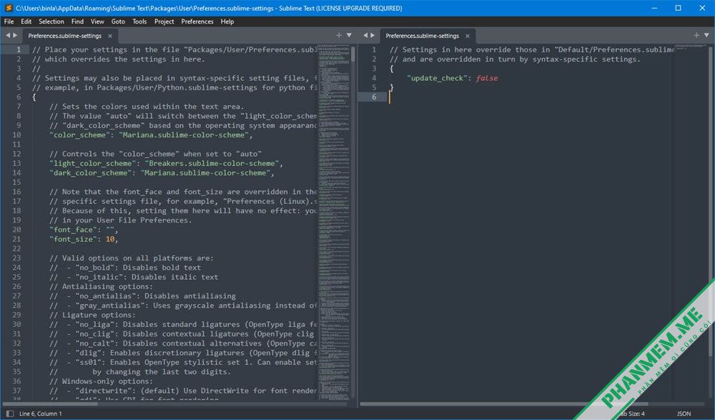This screenshot has width=715, height=420.
Task: Click the right pane horizontal scrollbar
Action: point(504,404)
